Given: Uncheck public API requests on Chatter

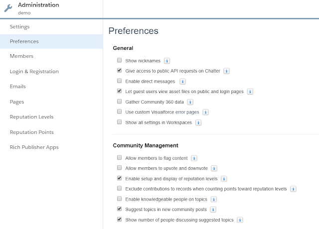Looking at the screenshot, I should [x=119, y=71].
